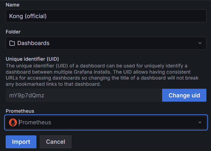
Task: Click the Name field label
Action: point(12,5)
